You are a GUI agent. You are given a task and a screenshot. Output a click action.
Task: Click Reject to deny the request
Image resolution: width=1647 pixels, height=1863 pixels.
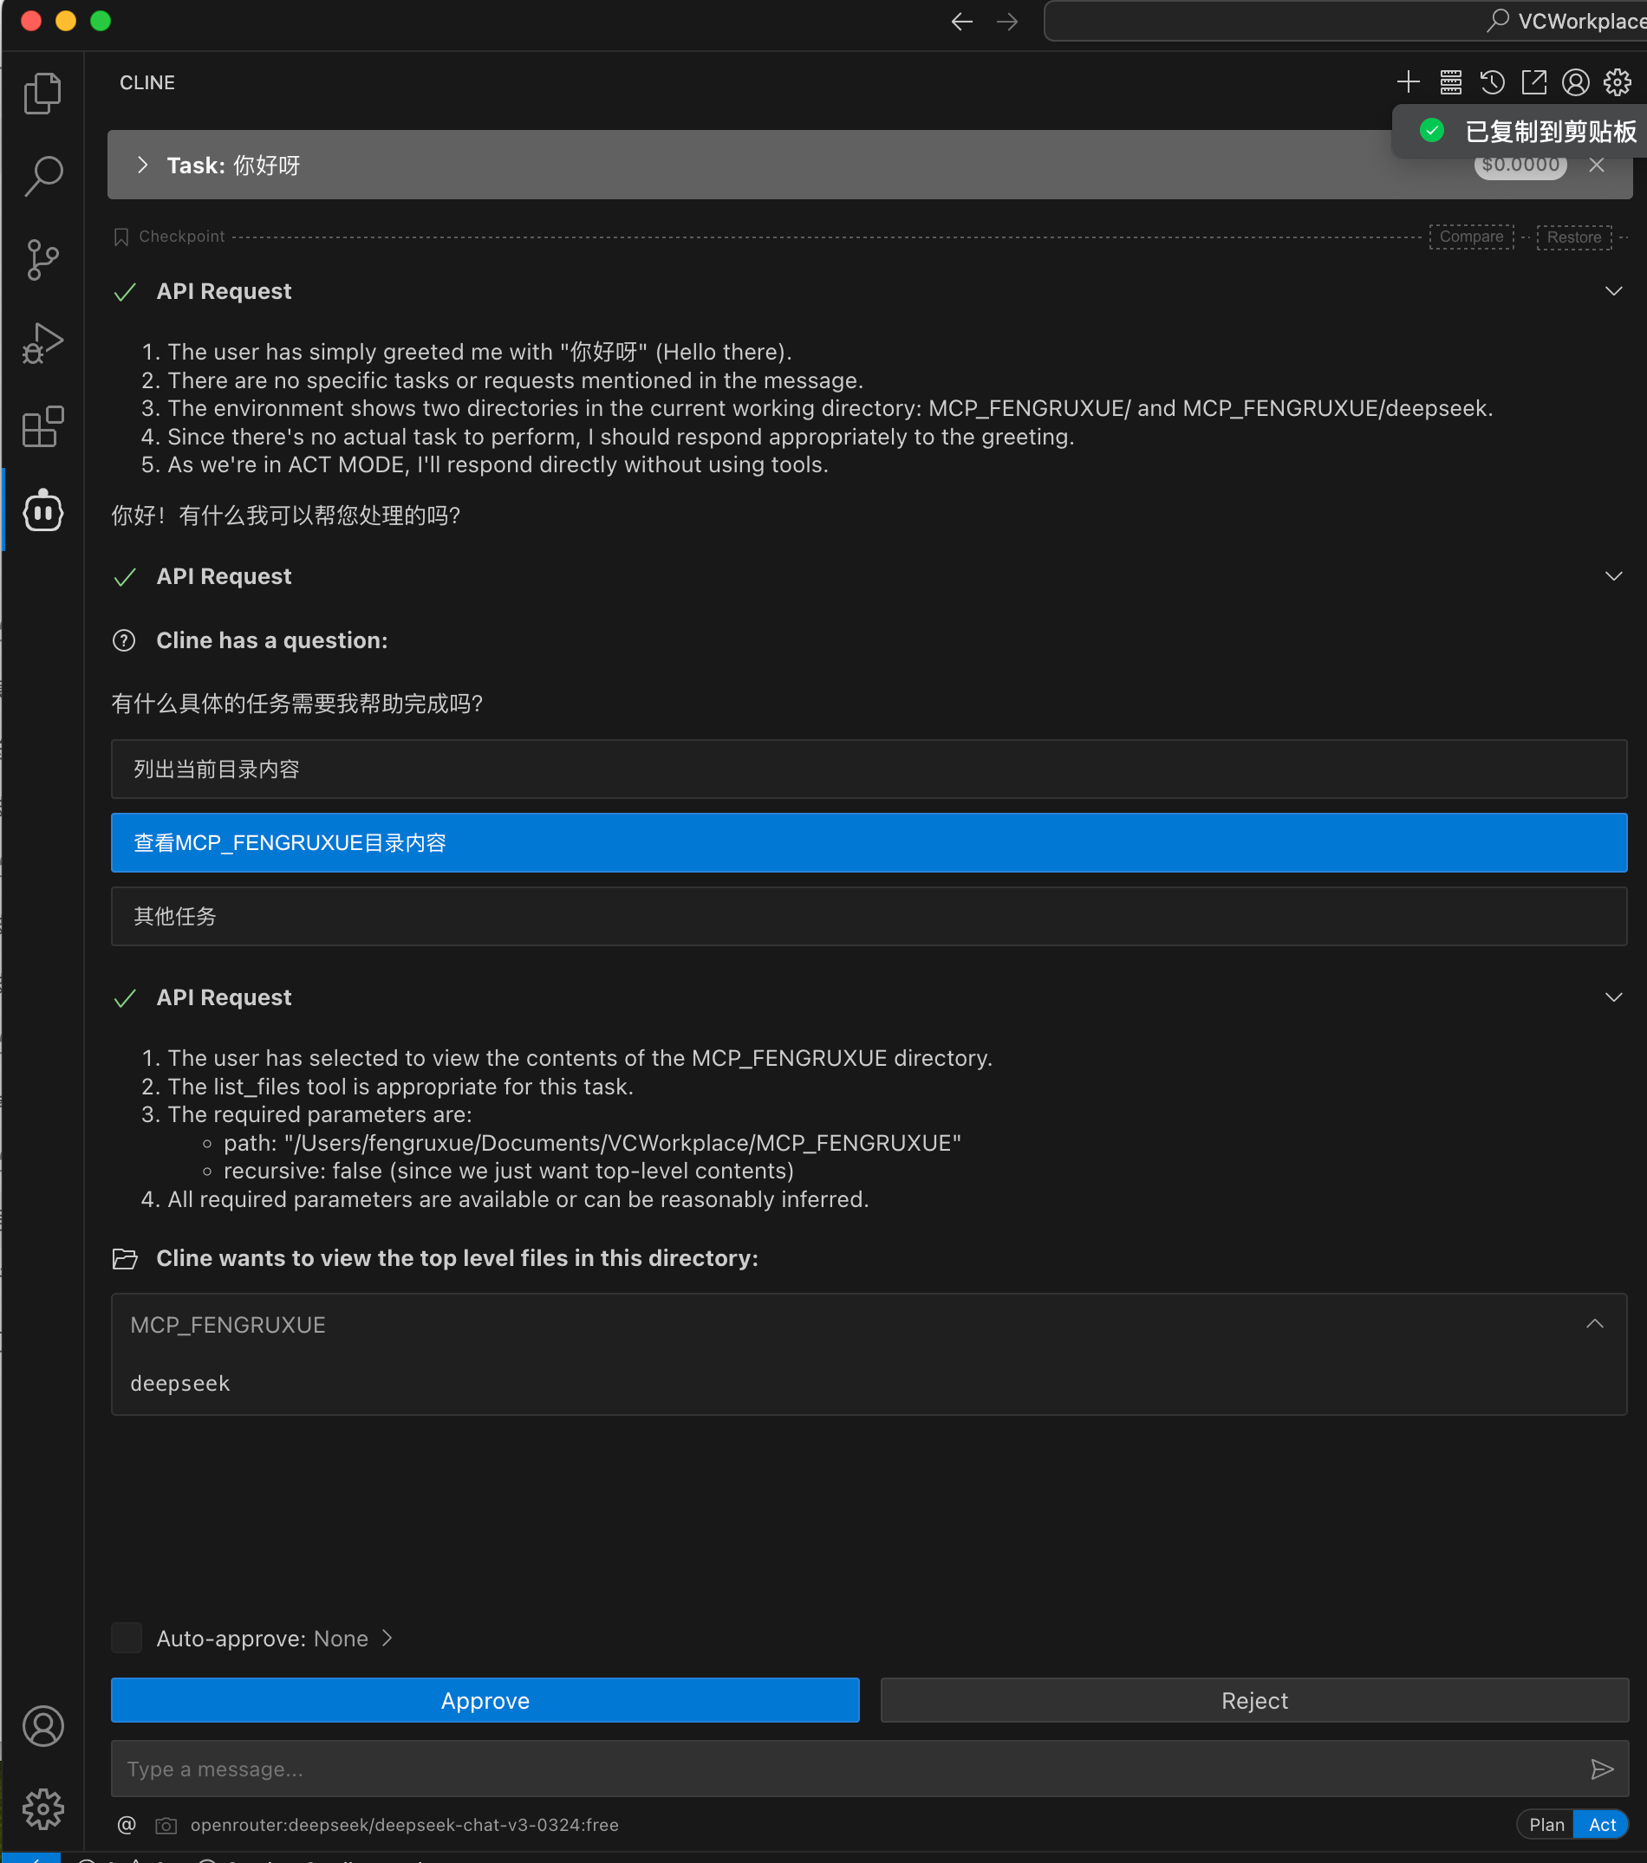coord(1254,1699)
